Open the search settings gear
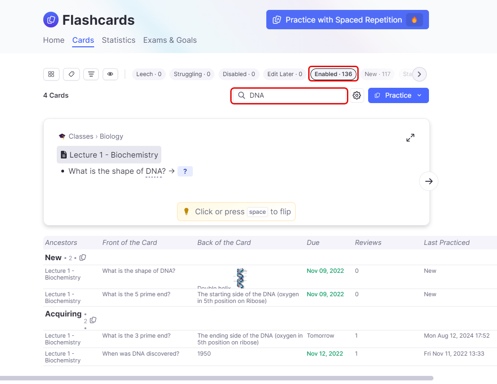The image size is (497, 384). [x=357, y=95]
